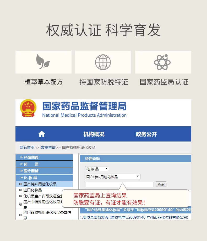Select 国产非特殊用途化妆品备案信息 entry
The image size is (207, 241).
(x=43, y=205)
